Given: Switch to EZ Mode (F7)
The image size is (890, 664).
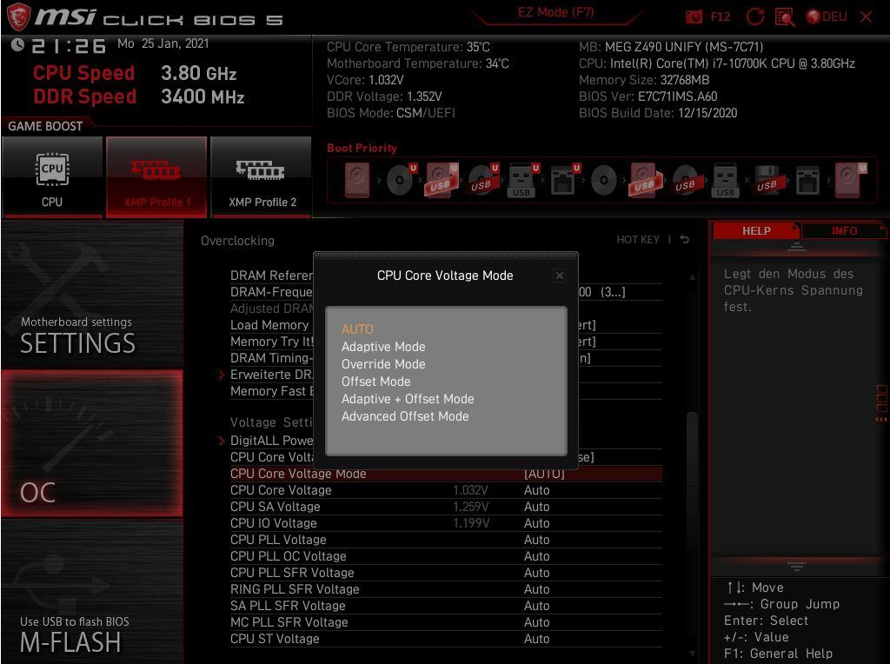Looking at the screenshot, I should [x=555, y=12].
